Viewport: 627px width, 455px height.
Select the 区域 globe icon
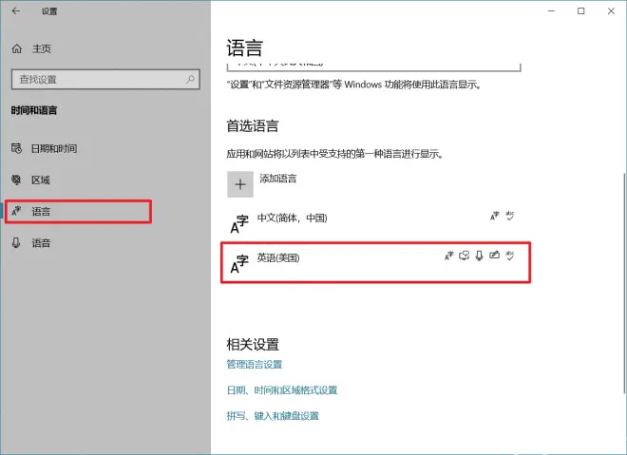click(x=16, y=180)
